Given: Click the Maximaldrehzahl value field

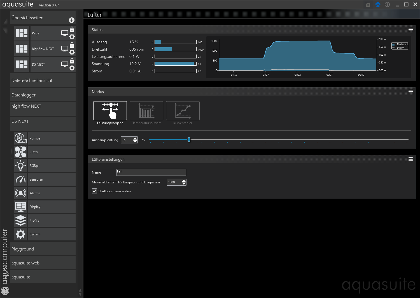Looking at the screenshot, I should 174,182.
